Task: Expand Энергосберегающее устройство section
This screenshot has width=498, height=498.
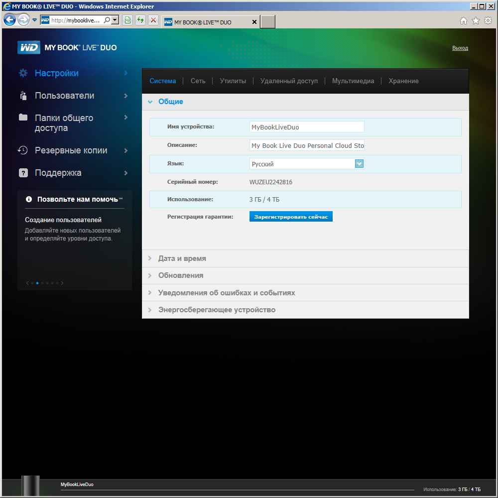Action: pos(305,310)
